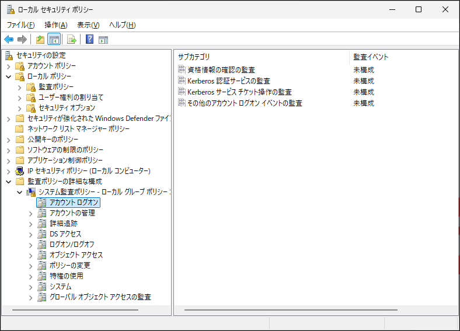The width and height of the screenshot is (460, 331).
Task: Click the Up one level folder icon
Action: (40, 39)
